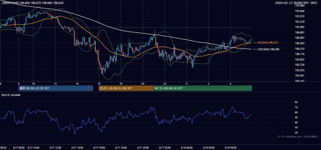The image size is (321, 150).
Task: Click price axis label 195.341
Action: pyautogui.click(x=300, y=75)
